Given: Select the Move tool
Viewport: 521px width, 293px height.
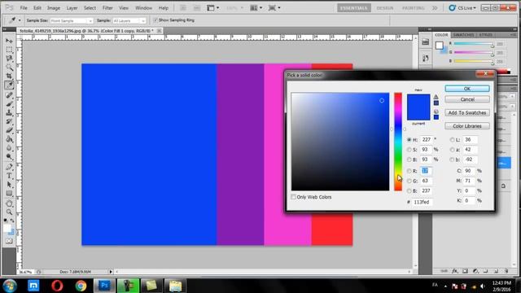Looking at the screenshot, I should click(x=9, y=41).
